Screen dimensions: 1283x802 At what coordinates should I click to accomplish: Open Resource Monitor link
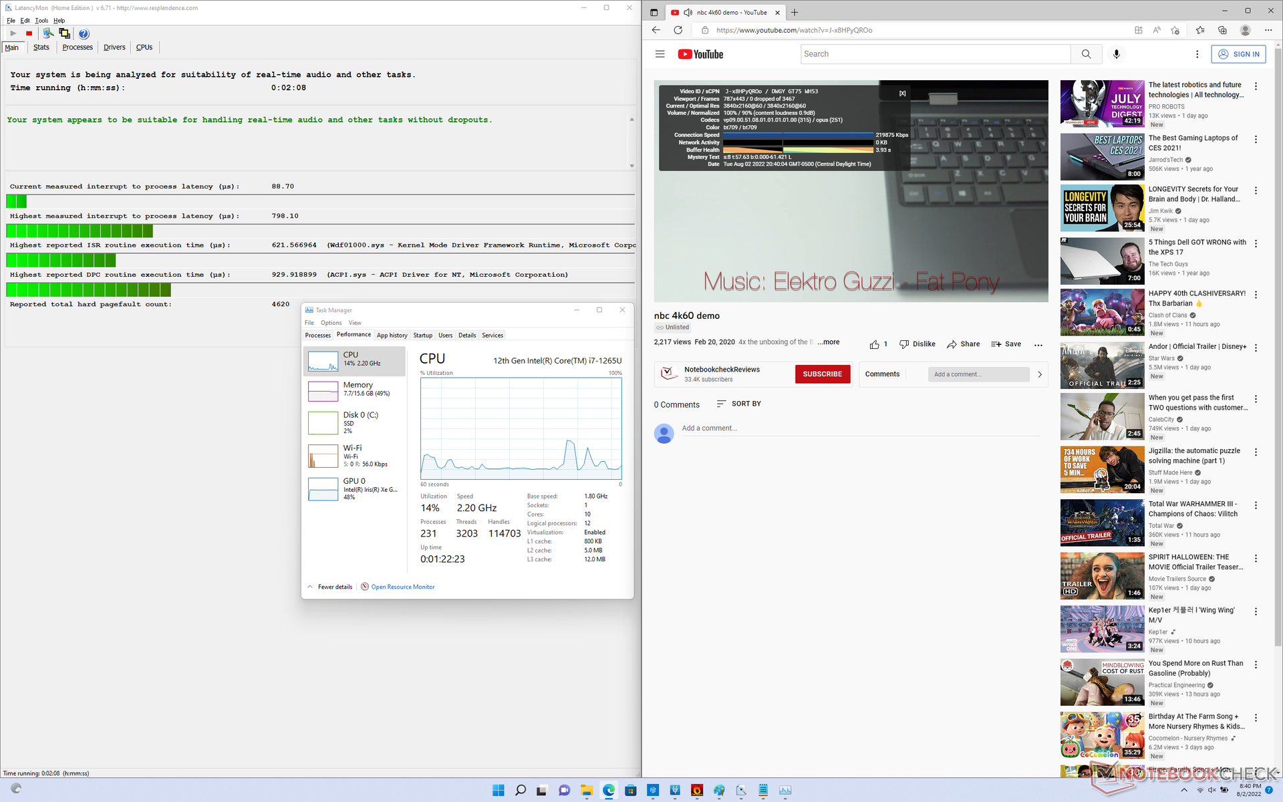click(402, 587)
